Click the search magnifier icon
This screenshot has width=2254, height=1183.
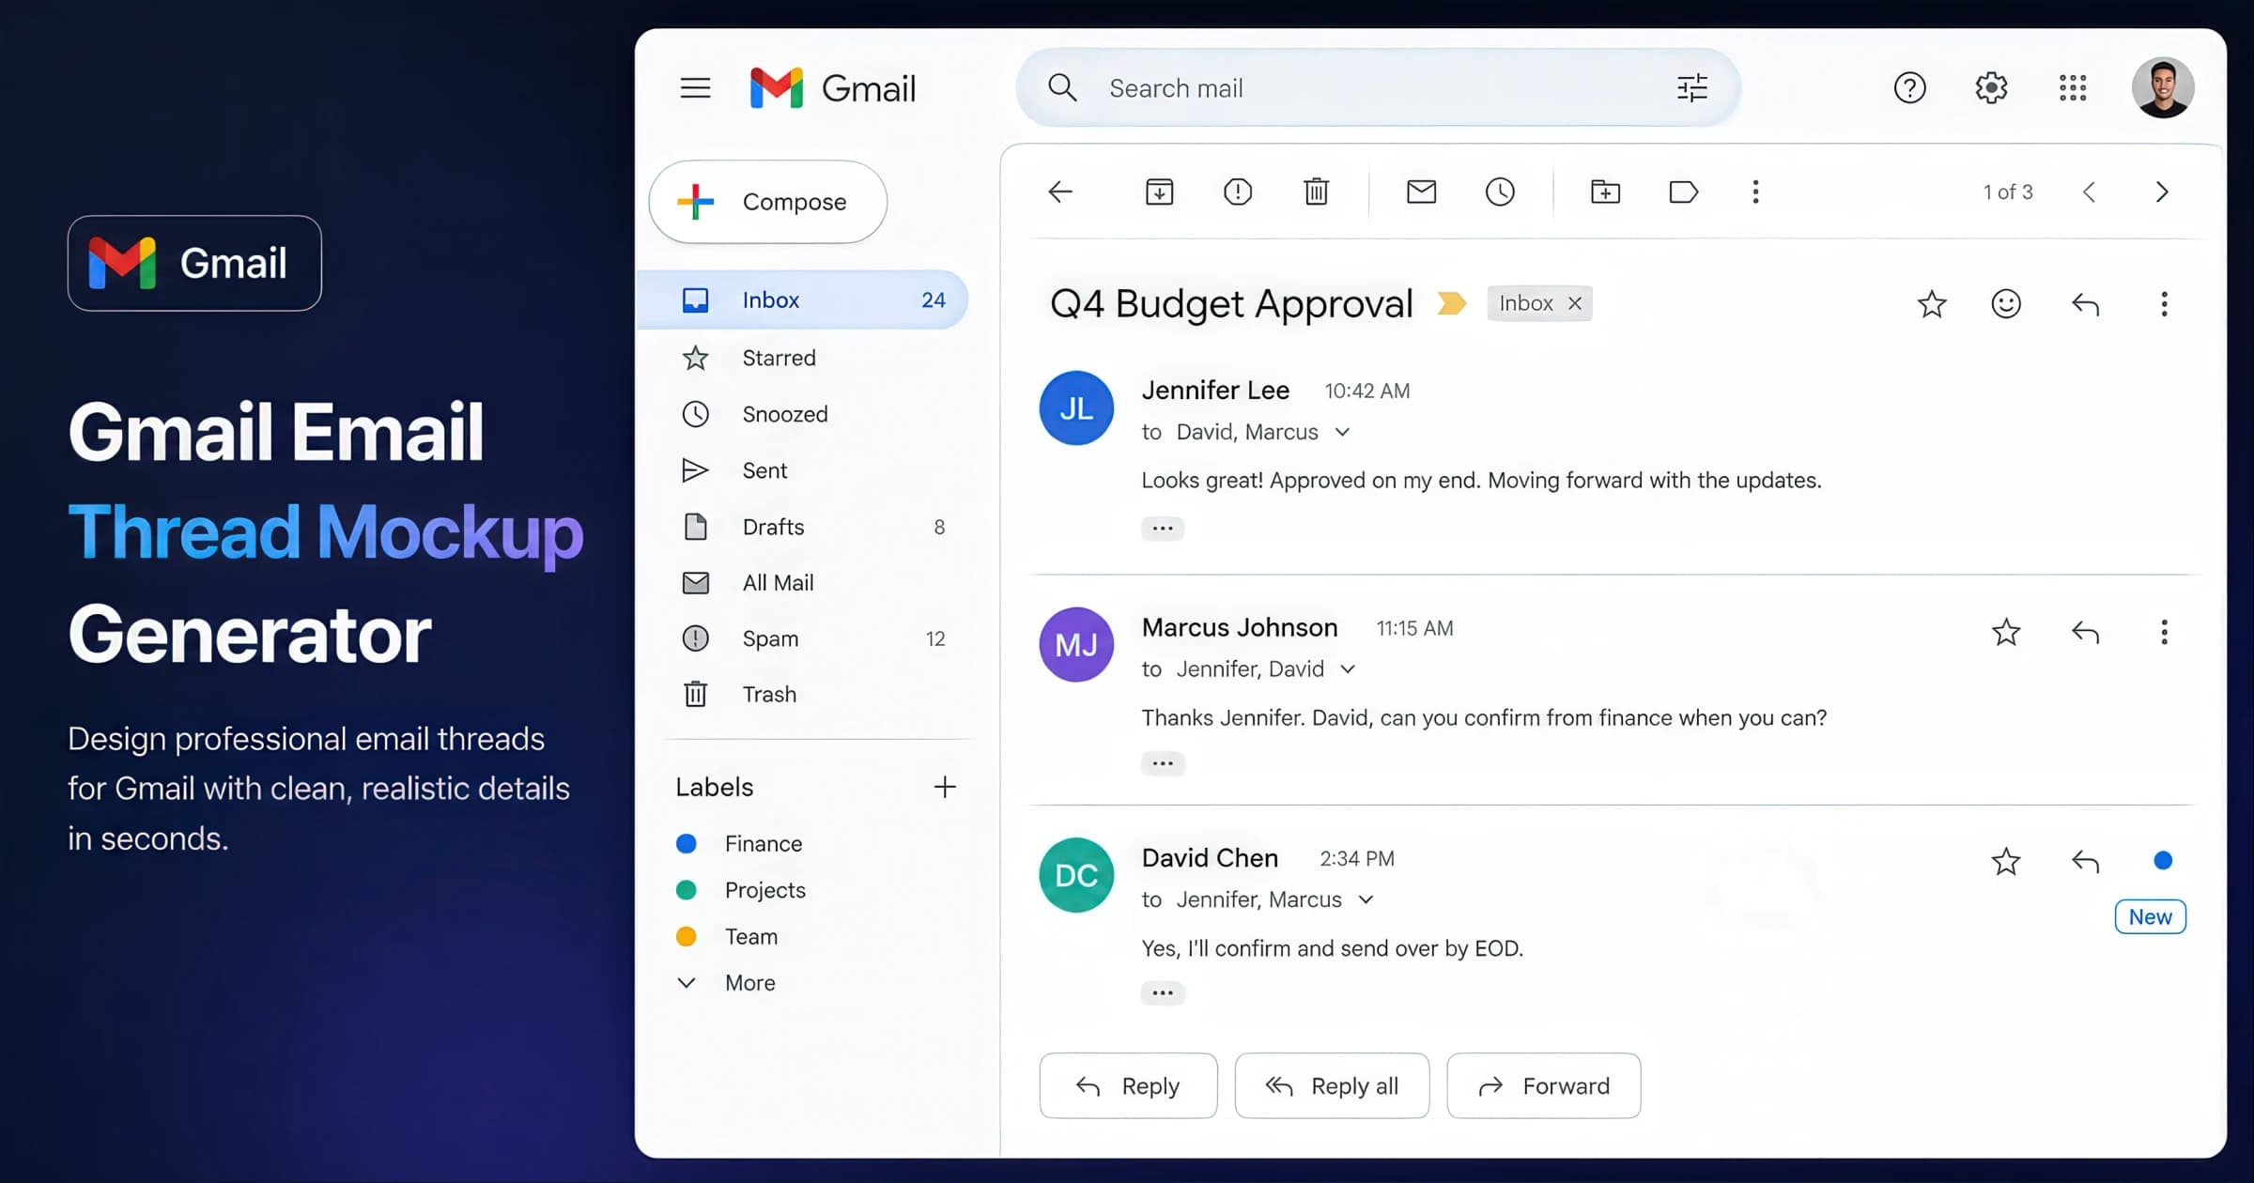point(1062,87)
